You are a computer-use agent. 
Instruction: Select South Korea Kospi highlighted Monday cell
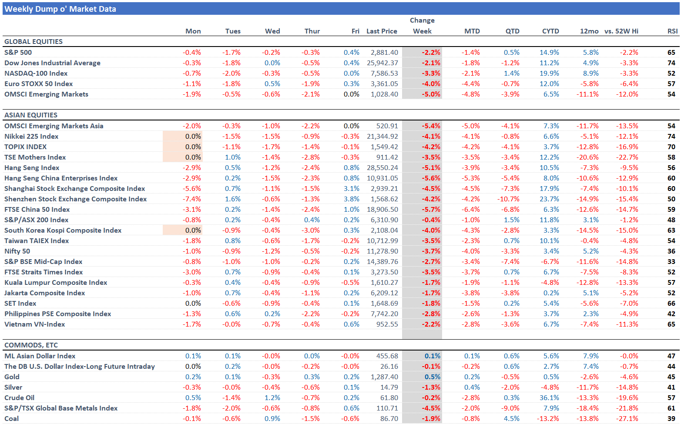(x=183, y=230)
